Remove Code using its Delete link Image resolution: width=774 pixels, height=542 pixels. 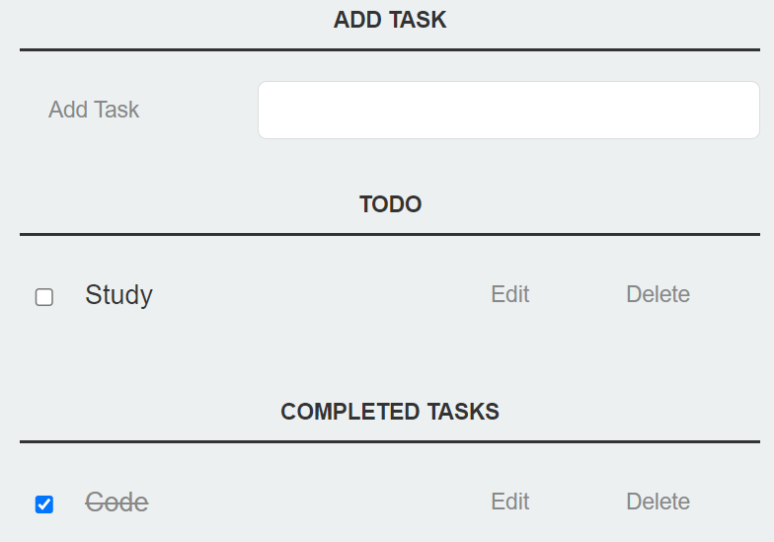(658, 502)
